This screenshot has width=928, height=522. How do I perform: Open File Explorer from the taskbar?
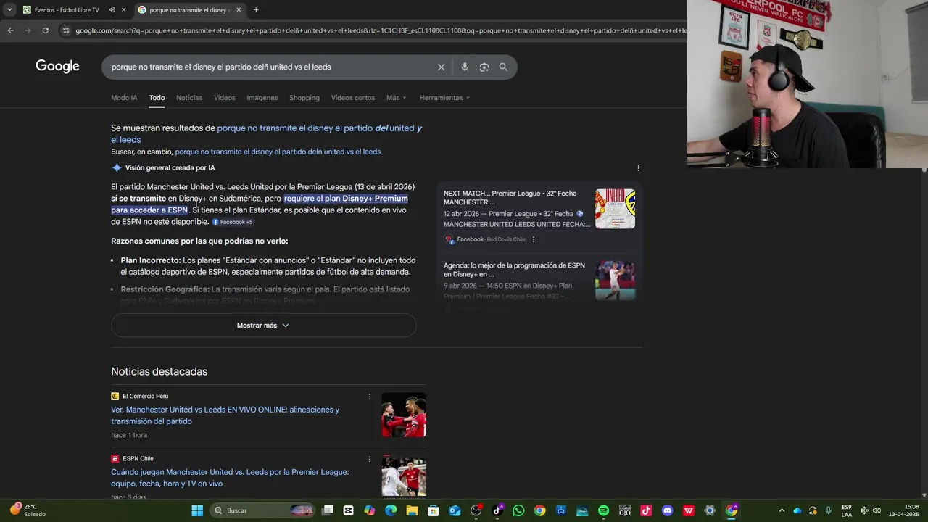pyautogui.click(x=412, y=510)
